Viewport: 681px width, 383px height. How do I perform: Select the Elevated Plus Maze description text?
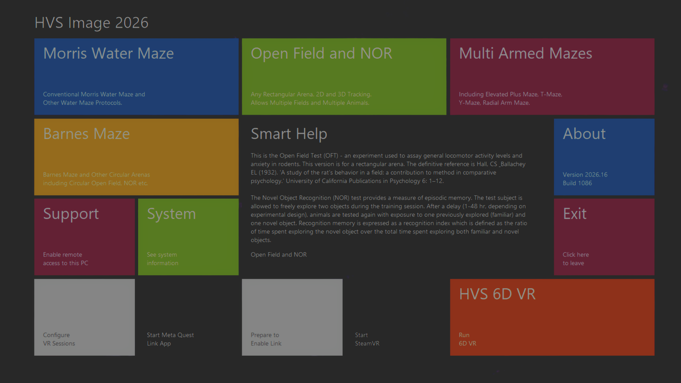[x=510, y=98]
